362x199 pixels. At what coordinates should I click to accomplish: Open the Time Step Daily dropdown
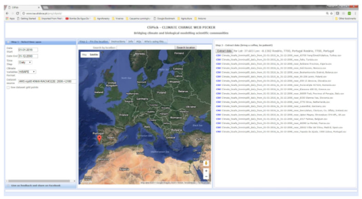tap(25, 63)
